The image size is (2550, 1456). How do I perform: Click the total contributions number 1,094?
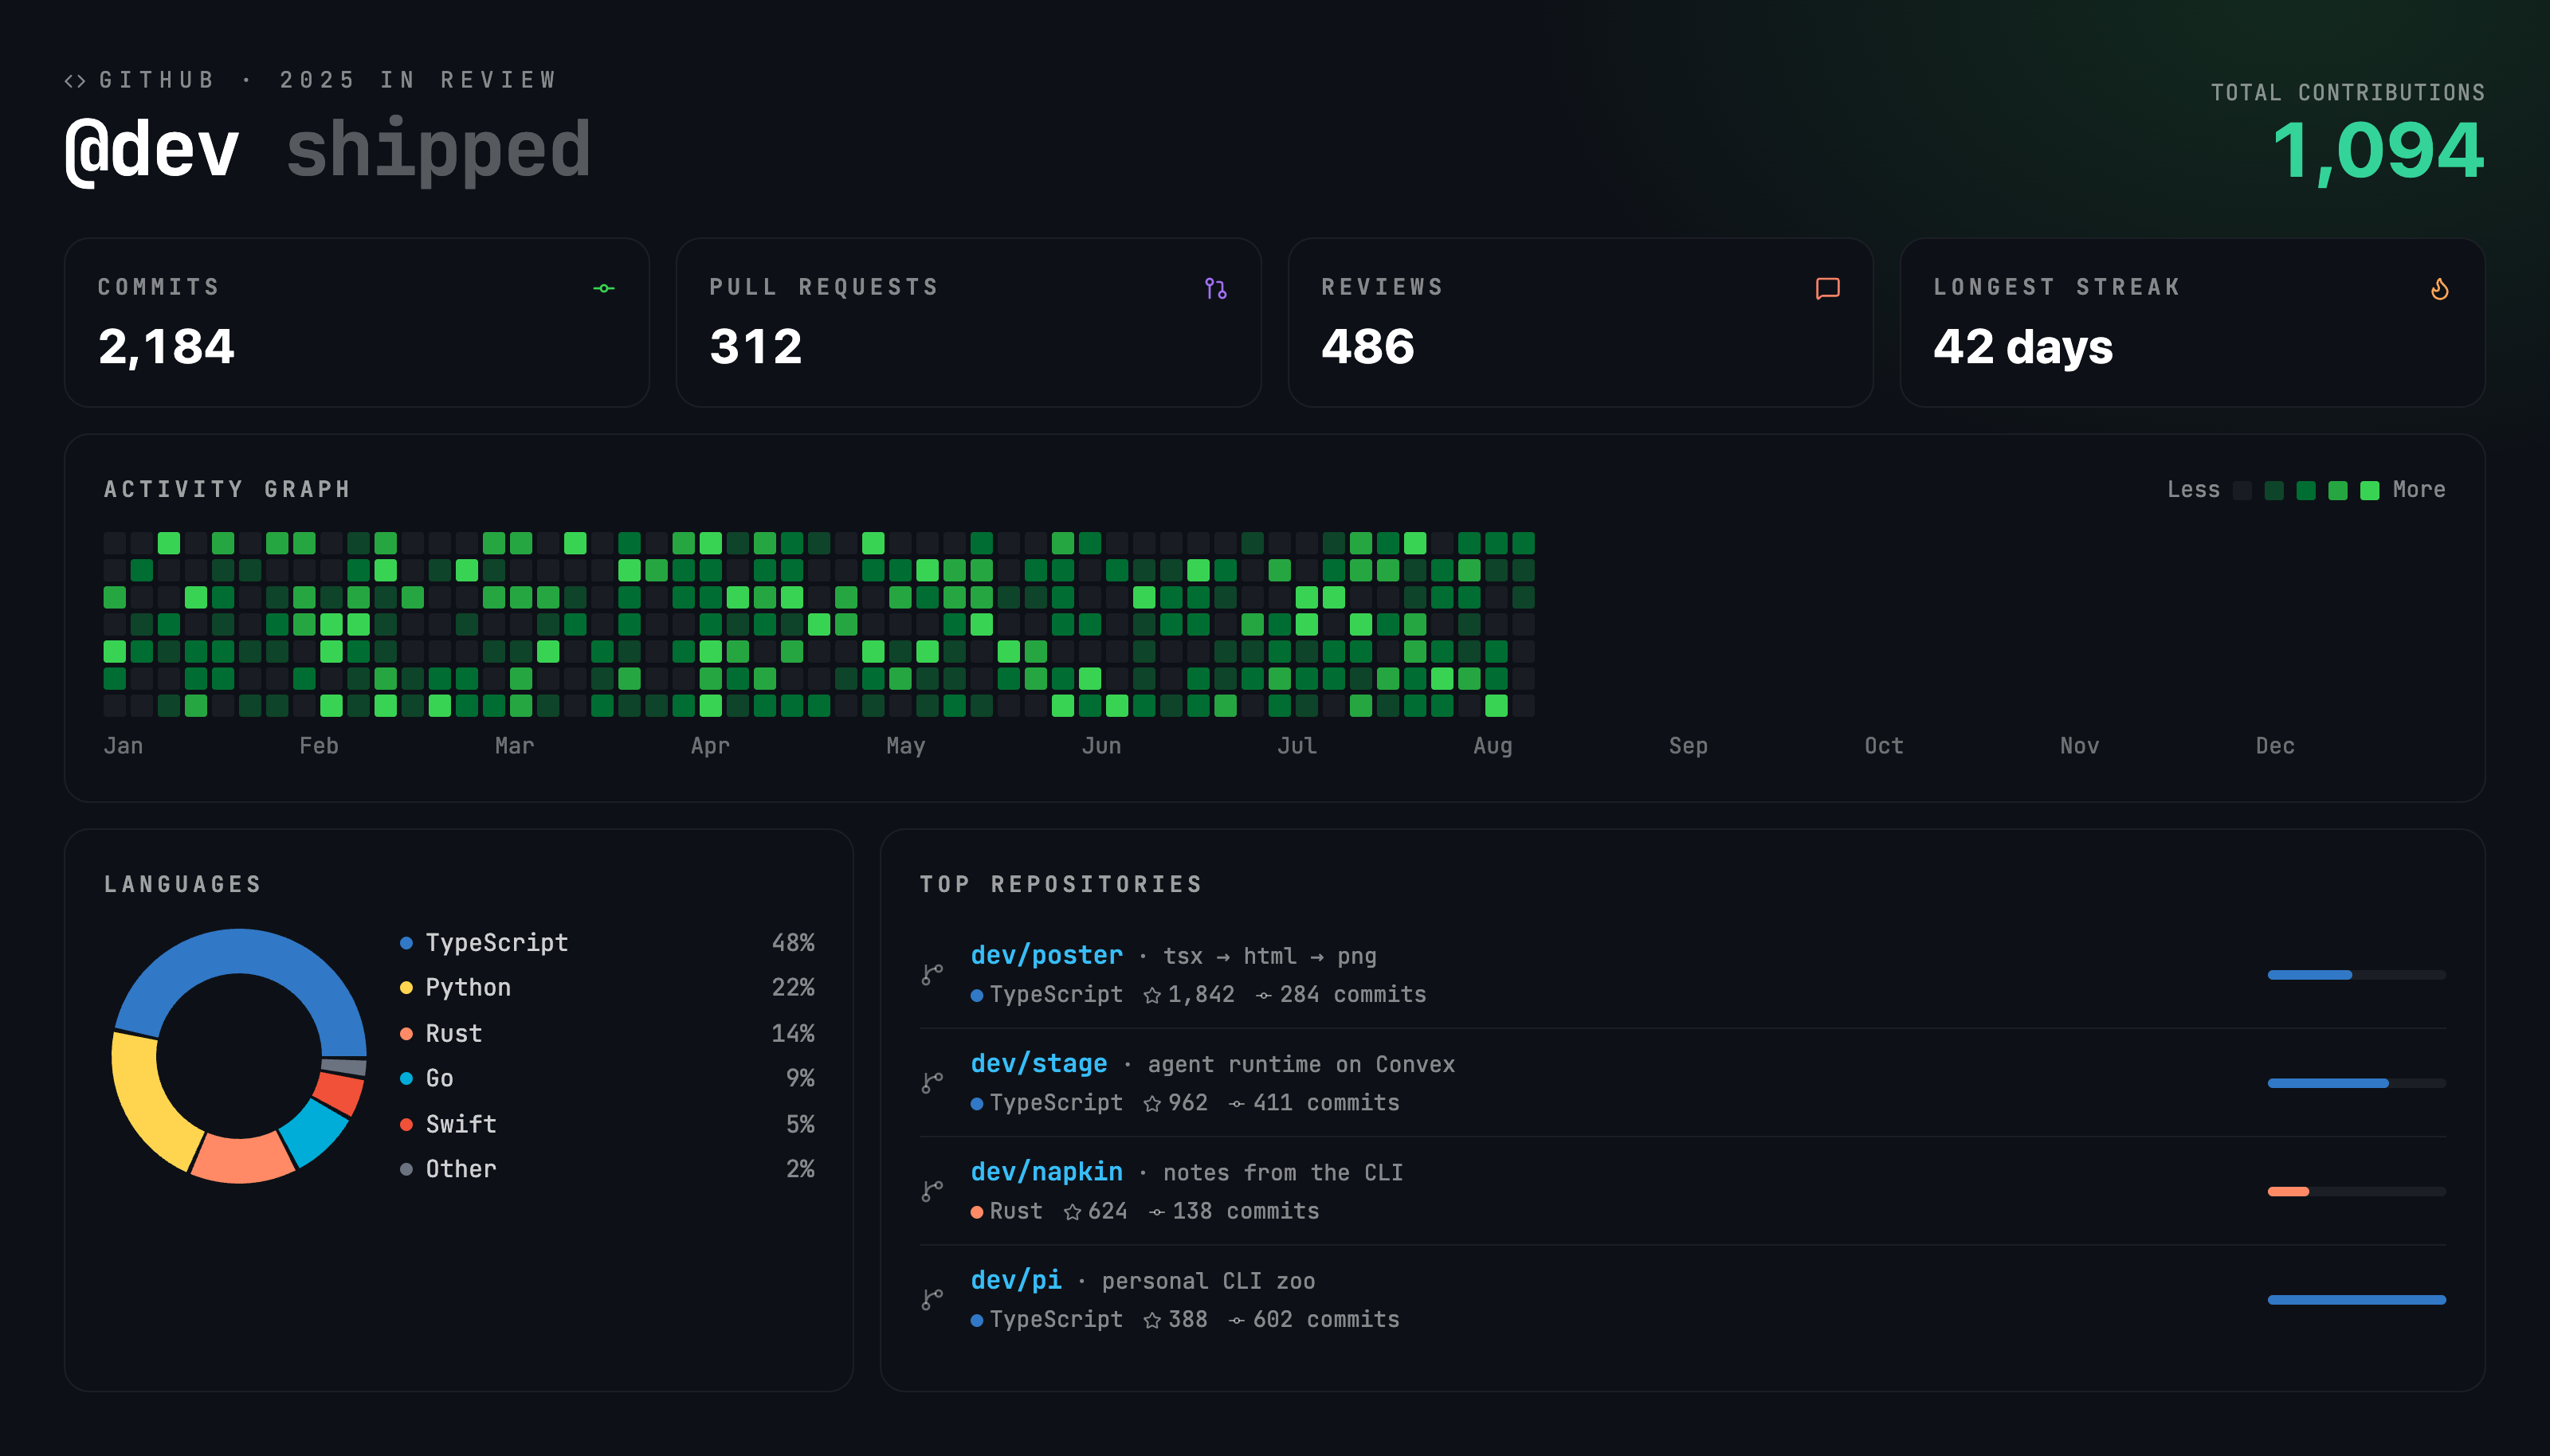(2378, 150)
